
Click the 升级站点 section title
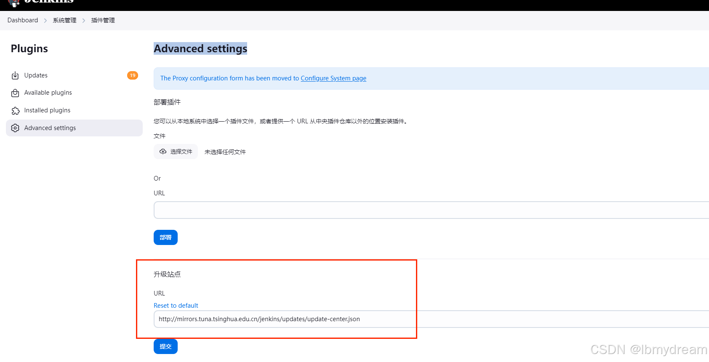point(167,274)
